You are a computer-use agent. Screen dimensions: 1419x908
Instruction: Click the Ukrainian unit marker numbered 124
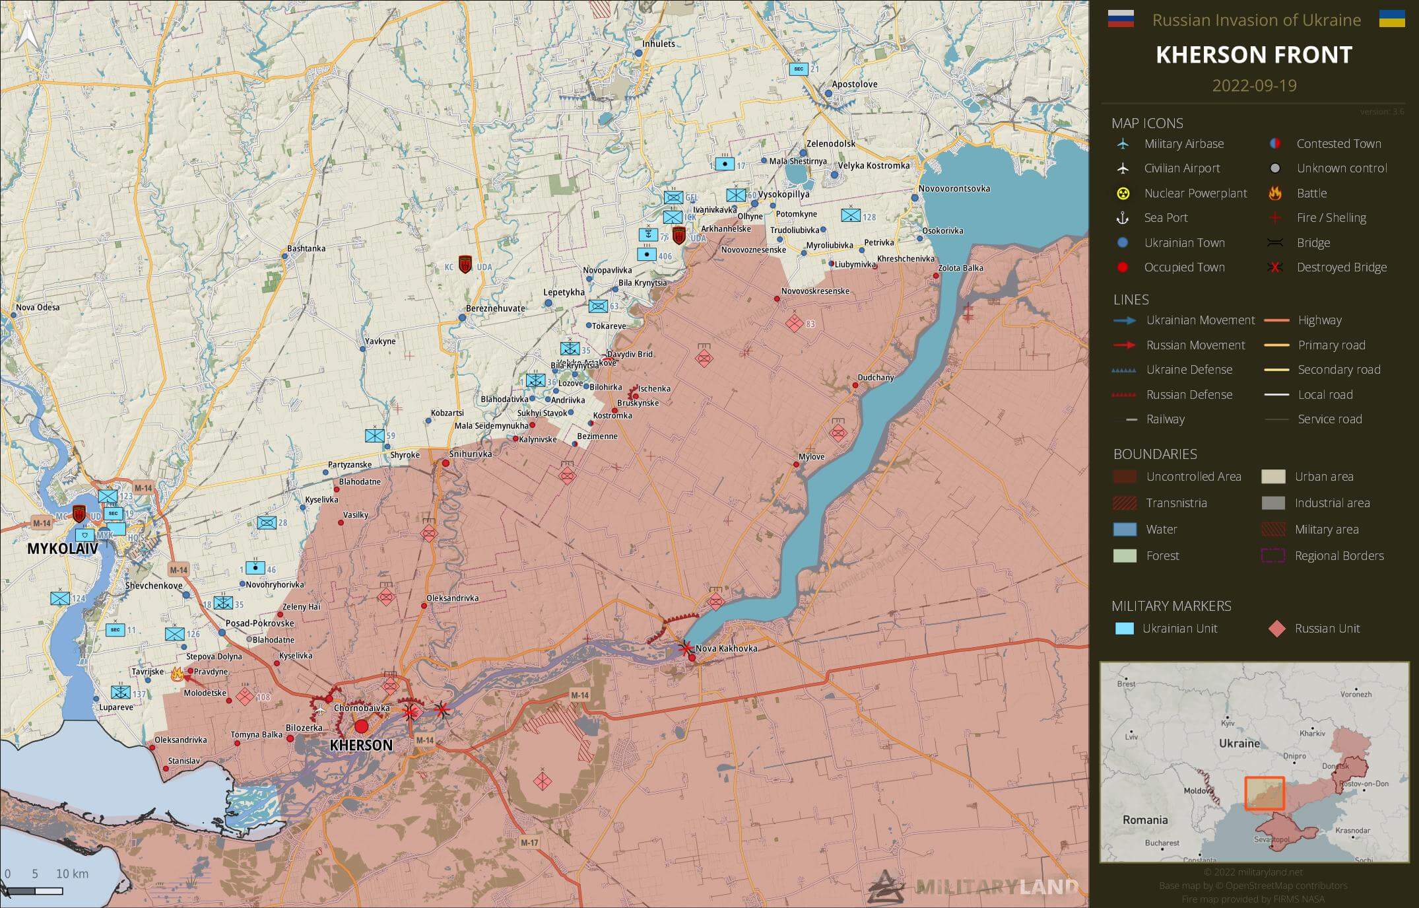[60, 598]
